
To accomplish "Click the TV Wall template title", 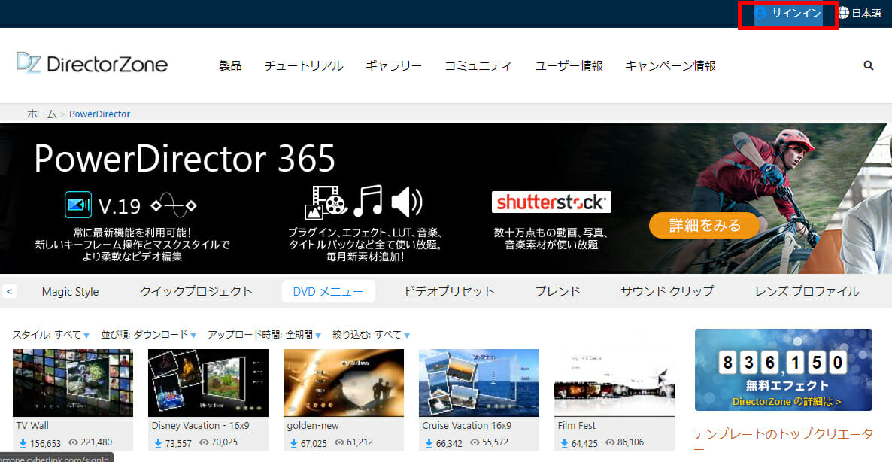I will (x=32, y=426).
